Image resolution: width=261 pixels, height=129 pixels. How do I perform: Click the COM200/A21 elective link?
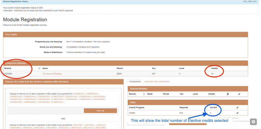pyautogui.click(x=79, y=94)
